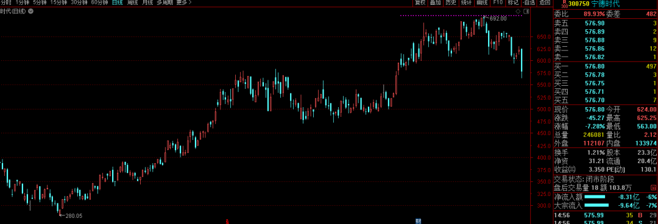Click the 卖四 price 576.89
Image resolution: width=658 pixels, height=224 pixels.
[595, 32]
